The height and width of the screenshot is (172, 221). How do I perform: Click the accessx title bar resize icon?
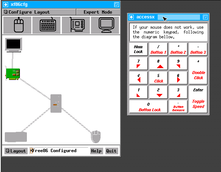point(205,17)
